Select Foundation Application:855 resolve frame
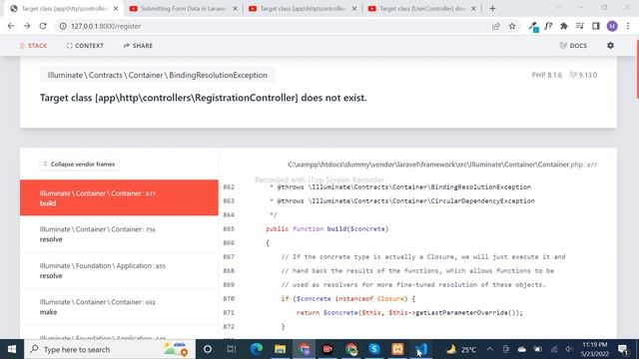This screenshot has width=639, height=359. (x=119, y=270)
